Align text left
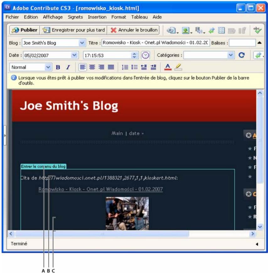The width and height of the screenshot is (268, 273). (83, 67)
